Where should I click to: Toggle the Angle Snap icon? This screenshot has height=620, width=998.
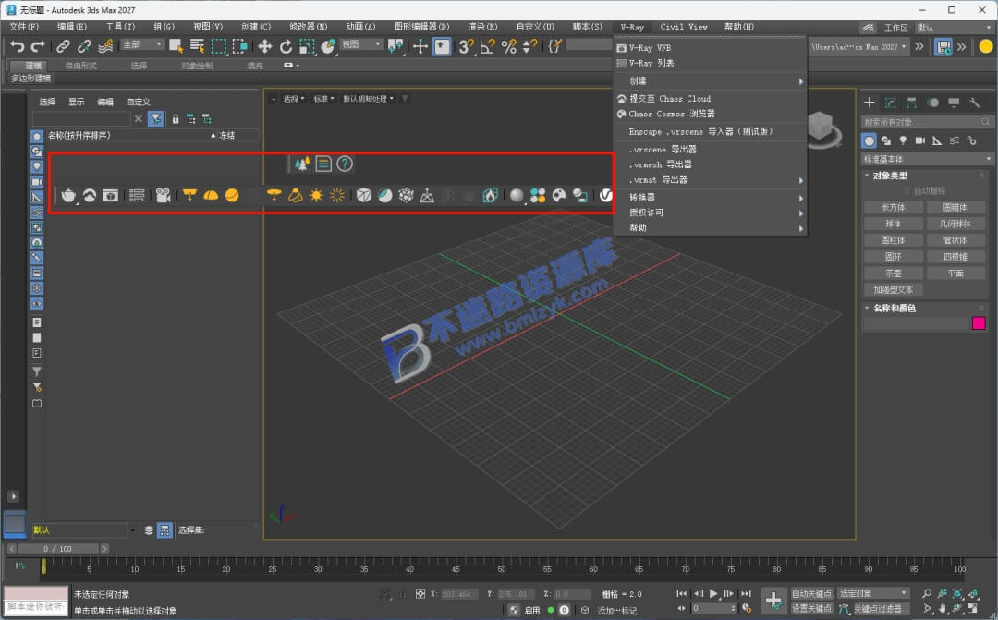(487, 46)
